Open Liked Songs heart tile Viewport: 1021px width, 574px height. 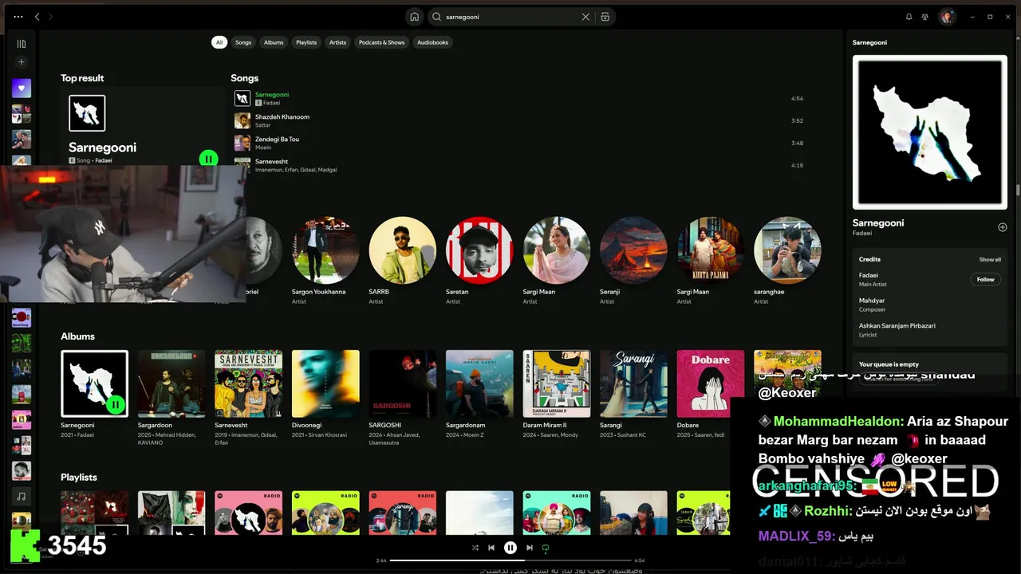coord(22,88)
